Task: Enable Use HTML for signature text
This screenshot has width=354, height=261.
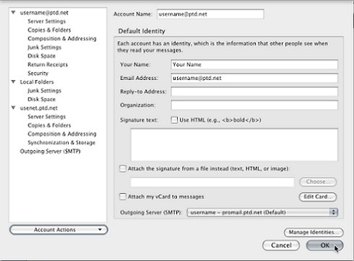Action: (174, 120)
